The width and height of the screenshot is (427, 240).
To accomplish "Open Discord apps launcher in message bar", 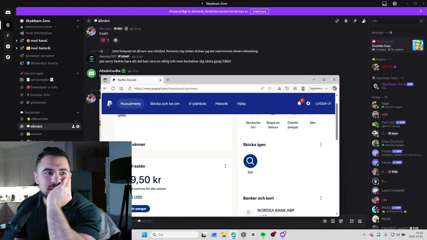I will pyautogui.click(x=352, y=221).
